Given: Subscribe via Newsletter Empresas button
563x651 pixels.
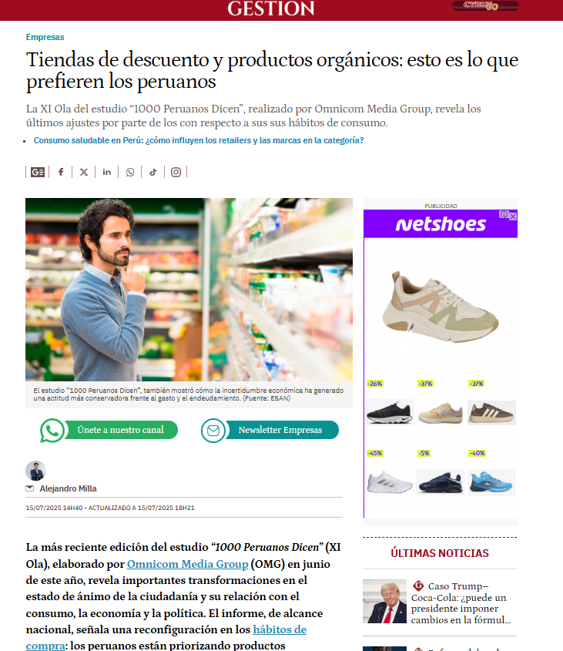Looking at the screenshot, I should click(x=270, y=430).
